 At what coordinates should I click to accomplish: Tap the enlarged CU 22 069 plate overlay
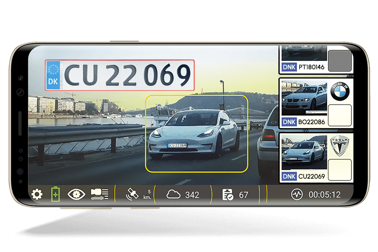[120, 75]
